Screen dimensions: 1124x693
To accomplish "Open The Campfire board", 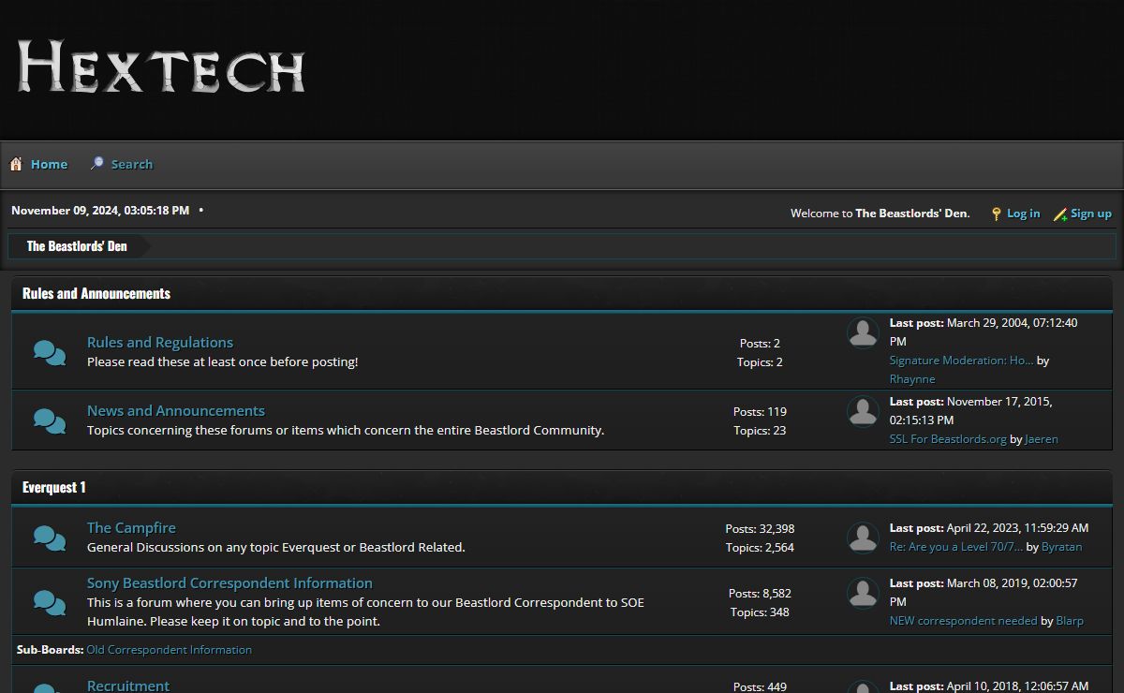I will tap(131, 528).
